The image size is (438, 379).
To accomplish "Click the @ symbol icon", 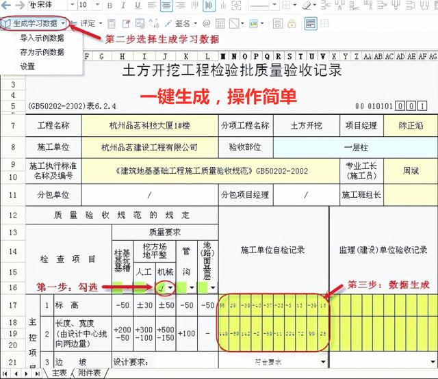I will click(207, 23).
